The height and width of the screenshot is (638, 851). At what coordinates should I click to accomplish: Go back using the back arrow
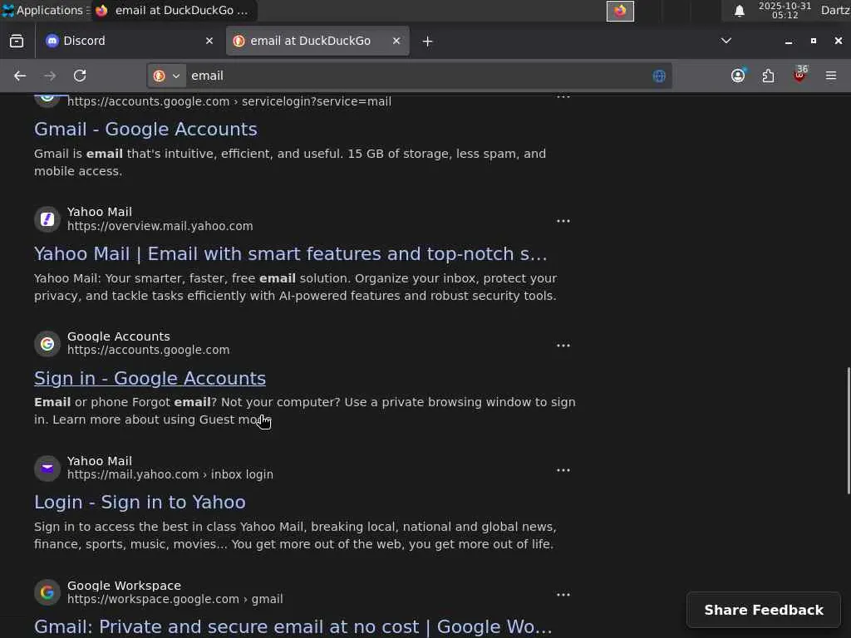click(x=20, y=76)
